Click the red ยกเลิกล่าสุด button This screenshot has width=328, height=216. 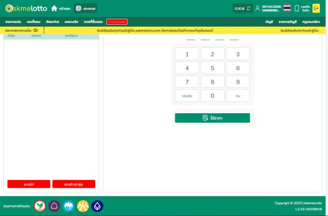(74, 184)
